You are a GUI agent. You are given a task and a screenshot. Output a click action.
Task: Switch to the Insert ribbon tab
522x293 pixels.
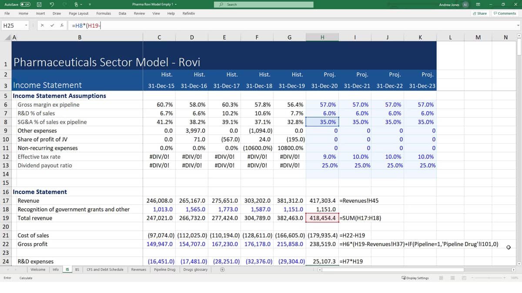40,13
